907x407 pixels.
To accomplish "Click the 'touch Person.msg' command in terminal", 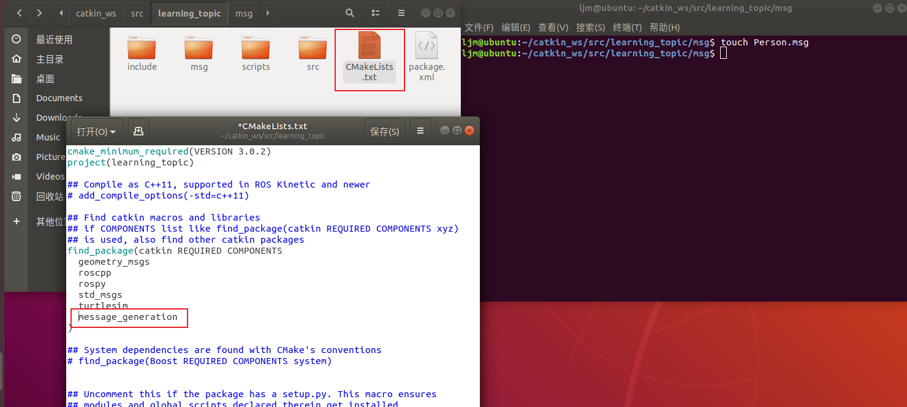I will click(x=765, y=42).
